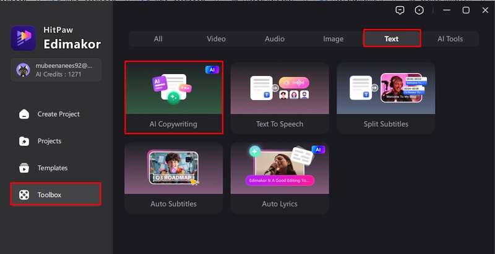The width and height of the screenshot is (495, 254).
Task: Go to the AI Tools tab
Action: coord(450,39)
